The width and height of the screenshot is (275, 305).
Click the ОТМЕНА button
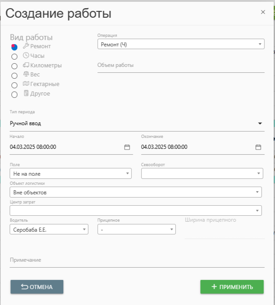(37, 287)
